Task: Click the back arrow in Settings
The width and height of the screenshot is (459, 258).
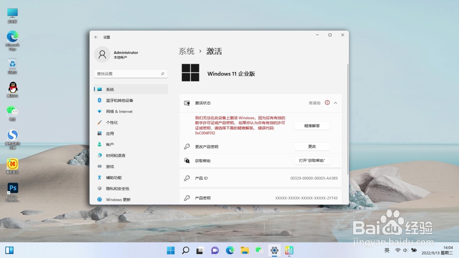Action: coord(96,37)
